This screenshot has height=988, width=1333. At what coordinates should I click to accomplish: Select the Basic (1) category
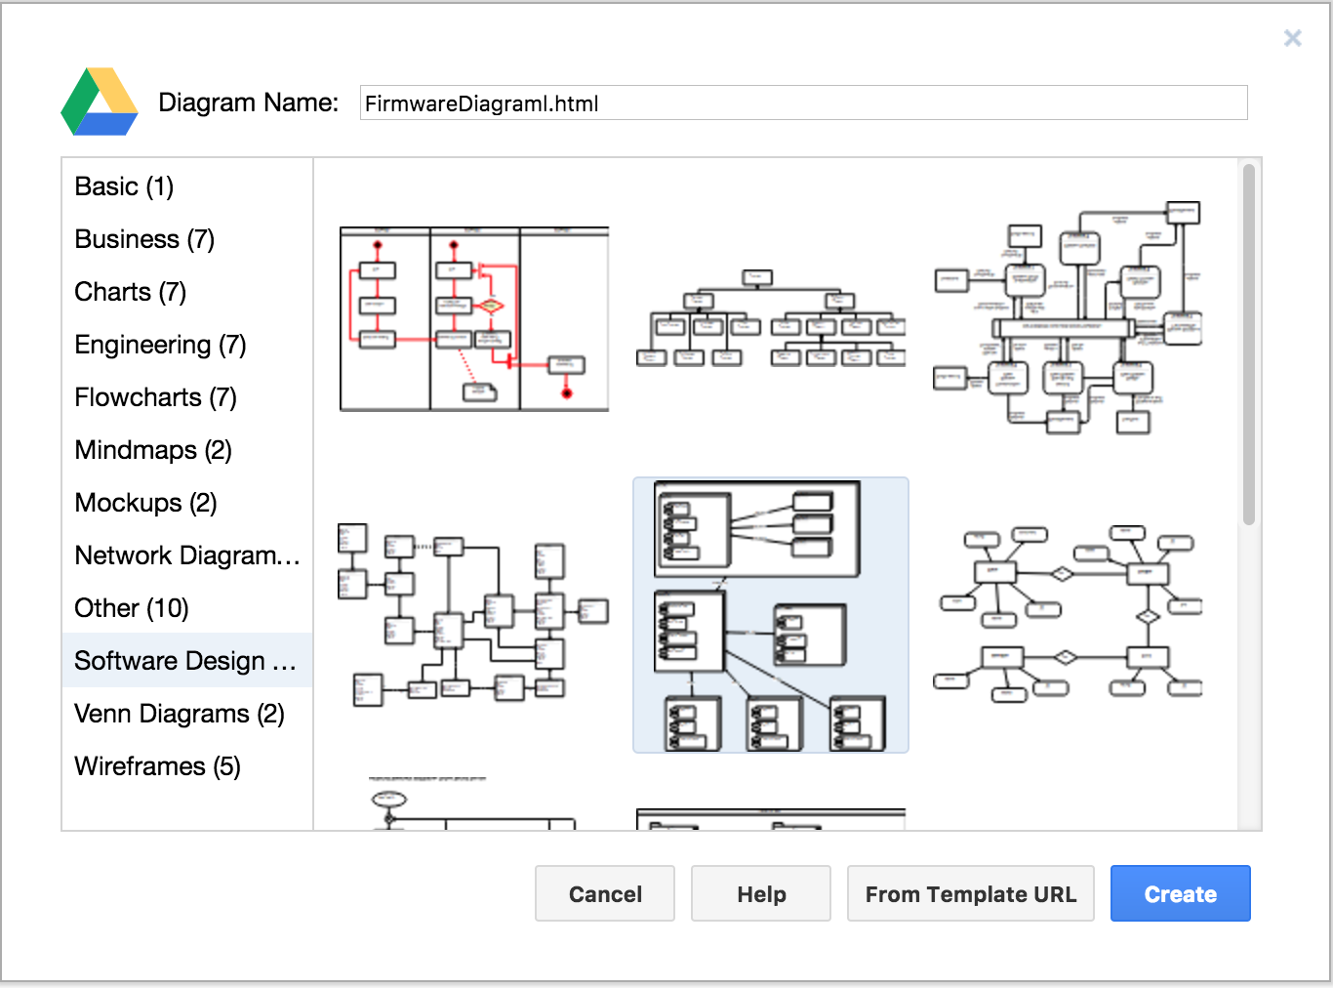coord(124,186)
